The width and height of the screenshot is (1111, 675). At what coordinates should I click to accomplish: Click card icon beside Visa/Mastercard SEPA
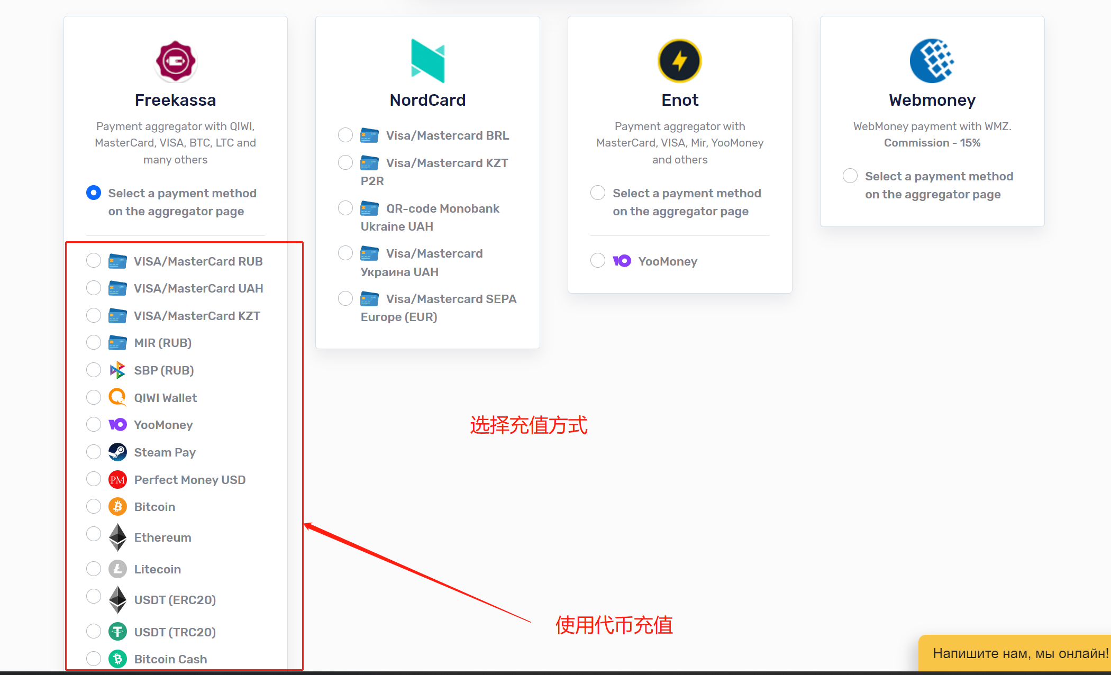click(x=369, y=299)
